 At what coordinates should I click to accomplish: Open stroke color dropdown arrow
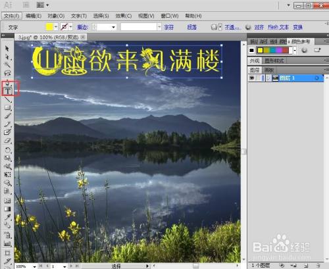tap(70, 27)
